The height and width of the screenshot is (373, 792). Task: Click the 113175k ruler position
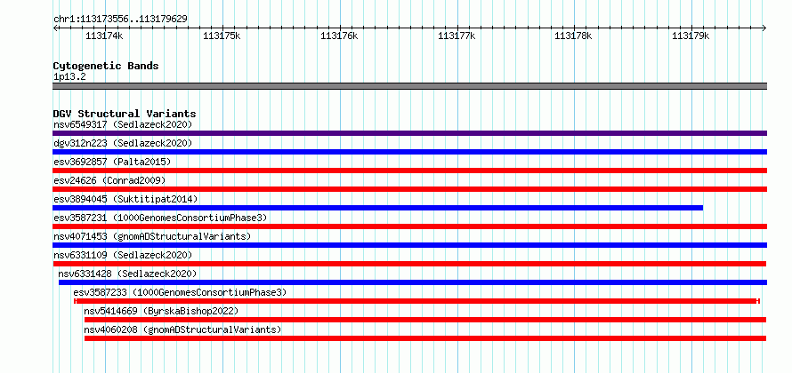point(222,36)
